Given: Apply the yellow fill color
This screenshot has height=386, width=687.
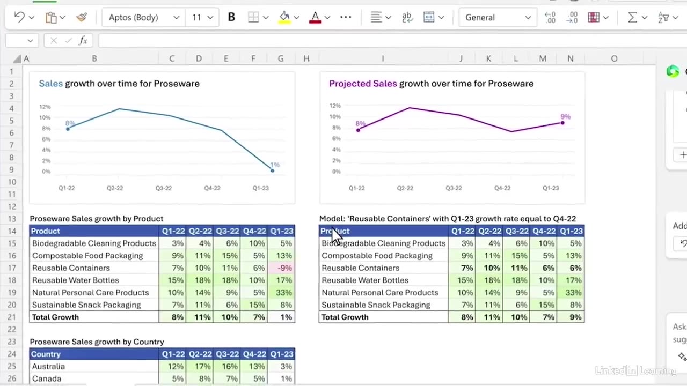Looking at the screenshot, I should pyautogui.click(x=284, y=17).
